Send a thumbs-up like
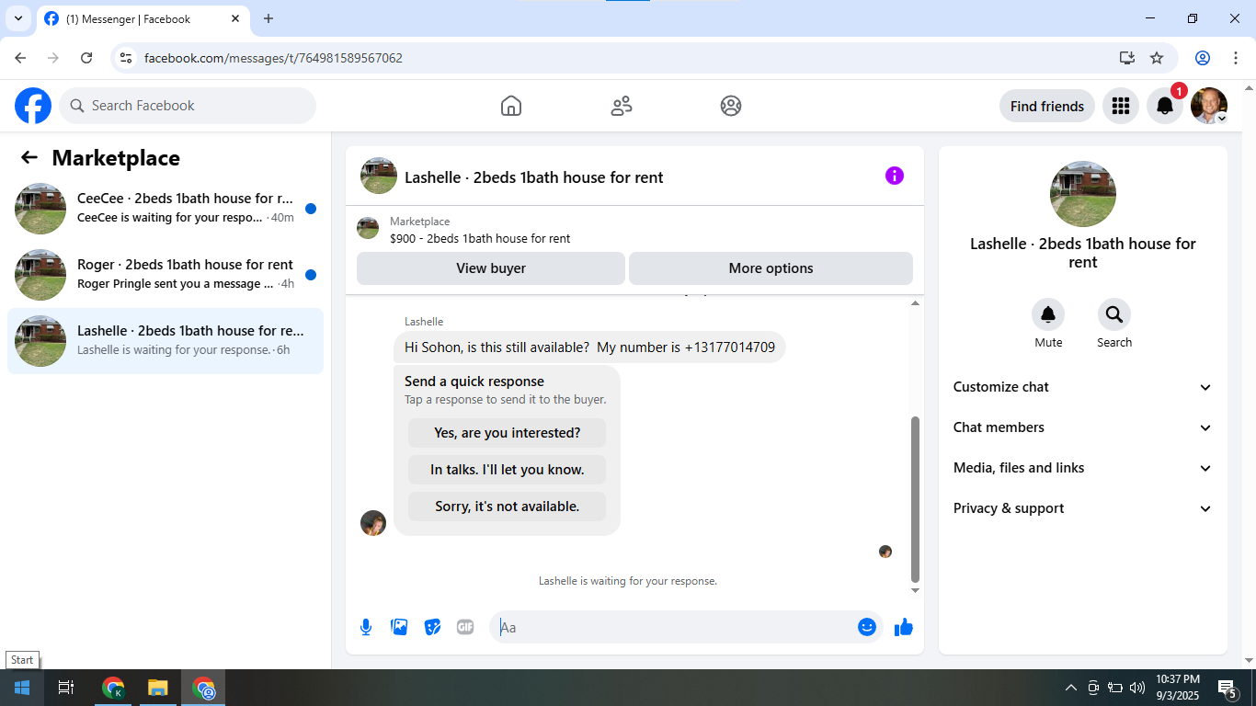This screenshot has height=706, width=1256. tap(904, 627)
